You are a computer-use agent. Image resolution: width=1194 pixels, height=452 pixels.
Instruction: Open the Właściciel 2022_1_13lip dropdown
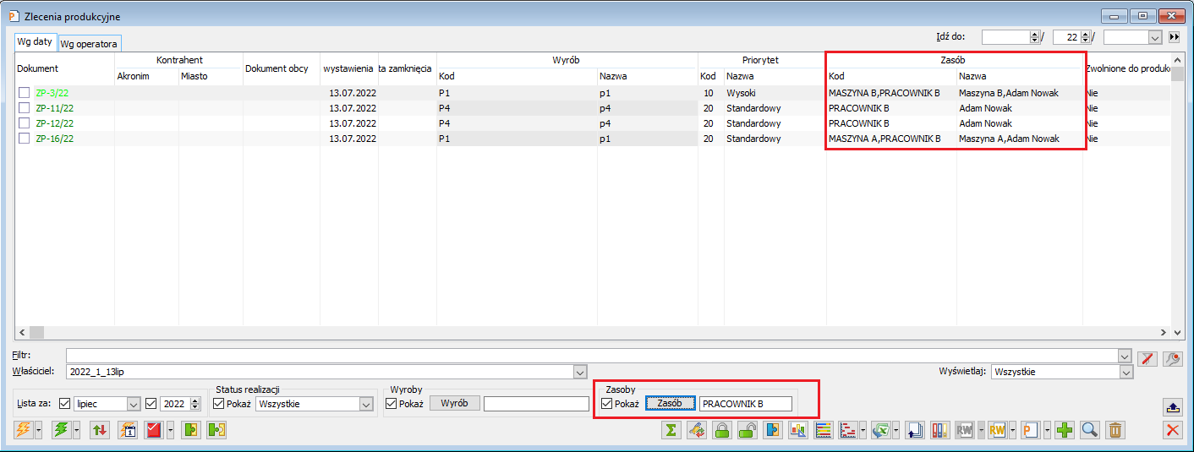(x=580, y=372)
